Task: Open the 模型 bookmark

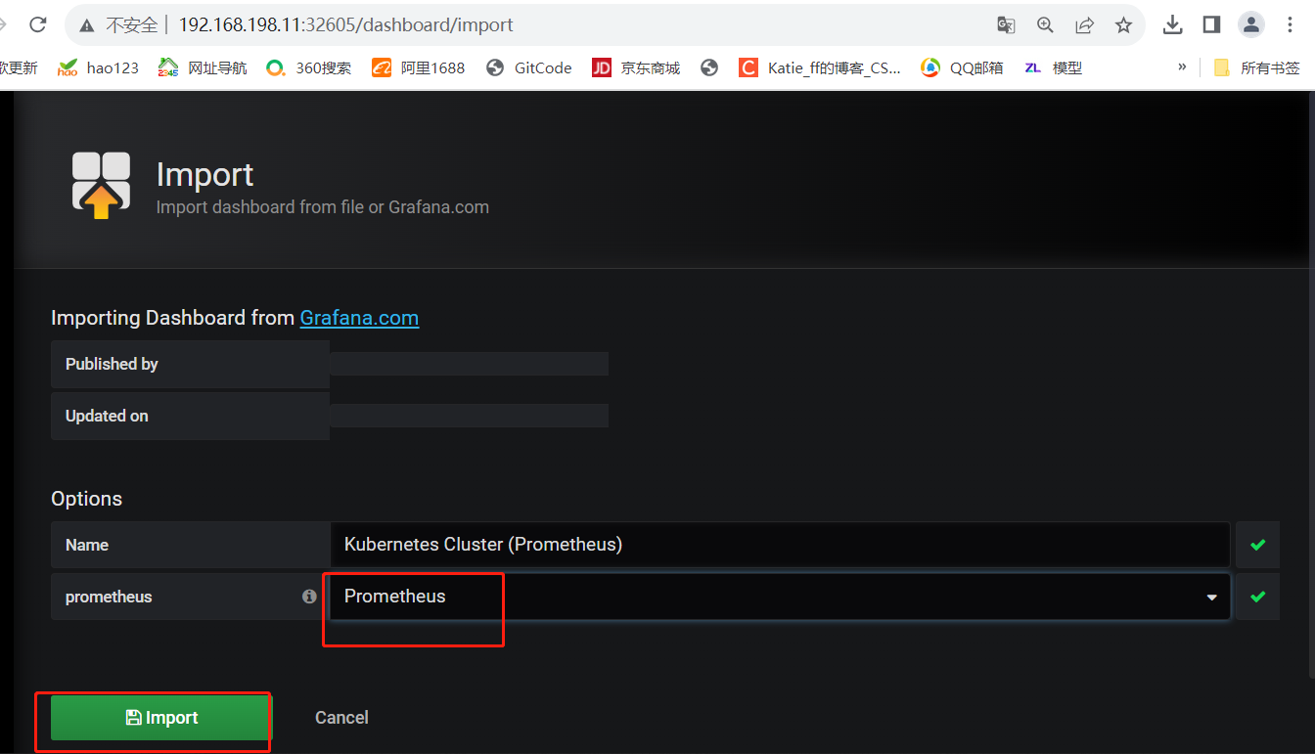Action: click(x=1053, y=67)
